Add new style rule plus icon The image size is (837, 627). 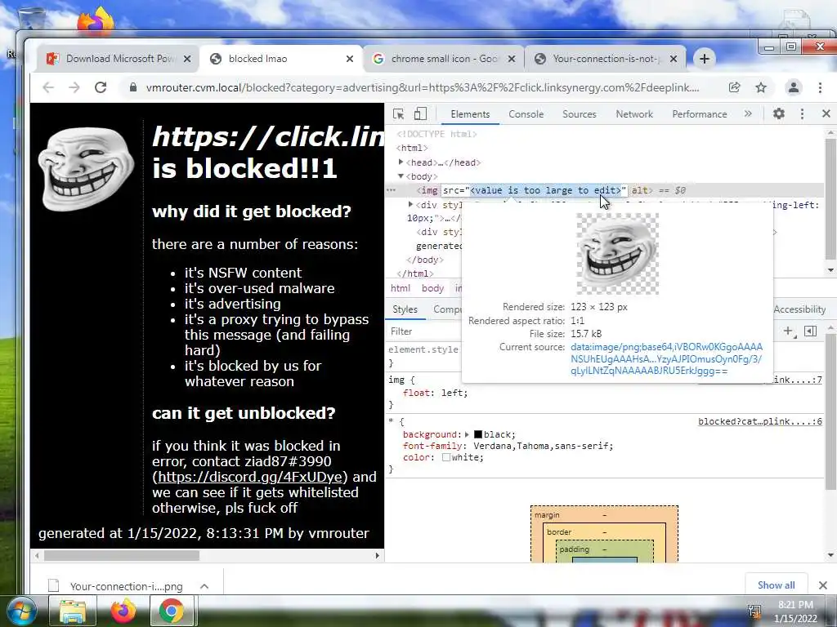[789, 331]
